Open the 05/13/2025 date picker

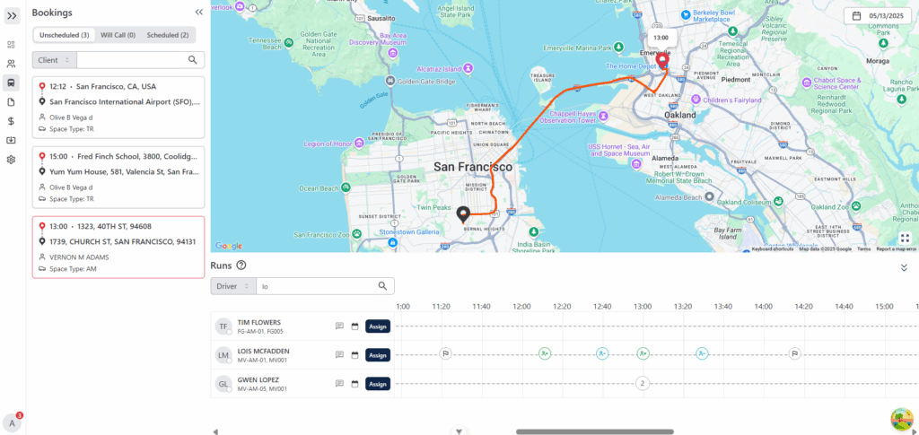878,15
